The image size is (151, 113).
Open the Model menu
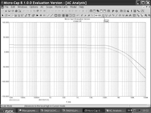pos(73,7)
